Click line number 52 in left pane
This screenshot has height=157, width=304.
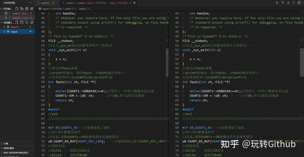(x=43, y=50)
